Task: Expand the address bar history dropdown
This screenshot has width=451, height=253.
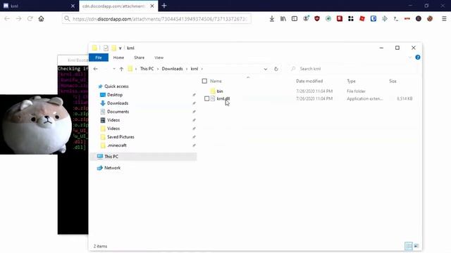Action: coord(266,69)
